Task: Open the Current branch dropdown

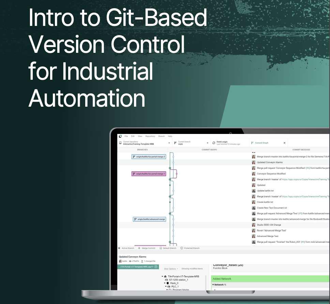Action: pos(207,142)
